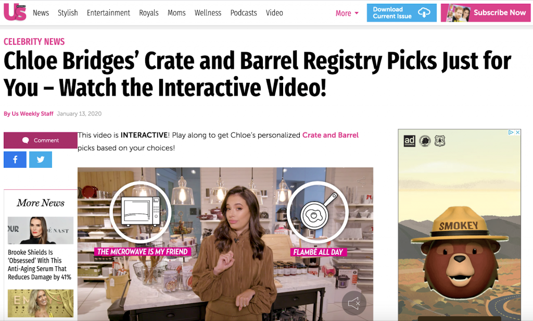
Task: Share article via Facebook icon
Action: pos(15,159)
